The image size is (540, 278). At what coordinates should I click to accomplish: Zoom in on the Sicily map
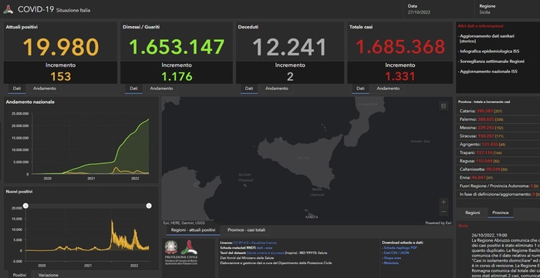[x=444, y=202]
